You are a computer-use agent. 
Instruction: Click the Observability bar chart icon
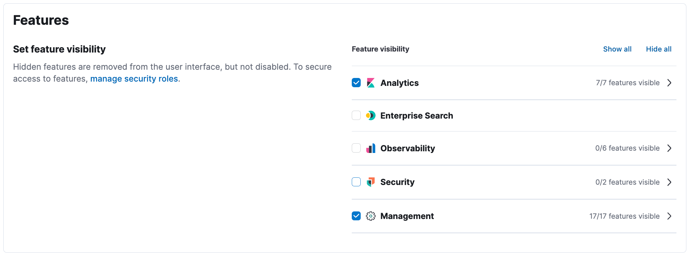[x=371, y=148]
